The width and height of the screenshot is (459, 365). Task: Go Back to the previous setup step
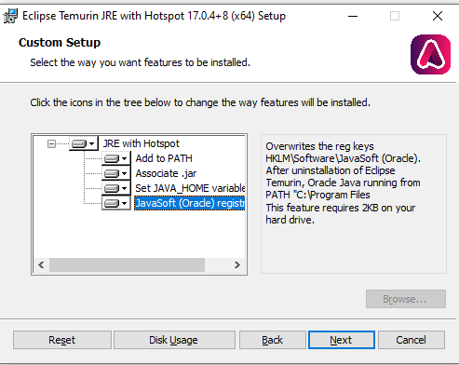coord(273,340)
